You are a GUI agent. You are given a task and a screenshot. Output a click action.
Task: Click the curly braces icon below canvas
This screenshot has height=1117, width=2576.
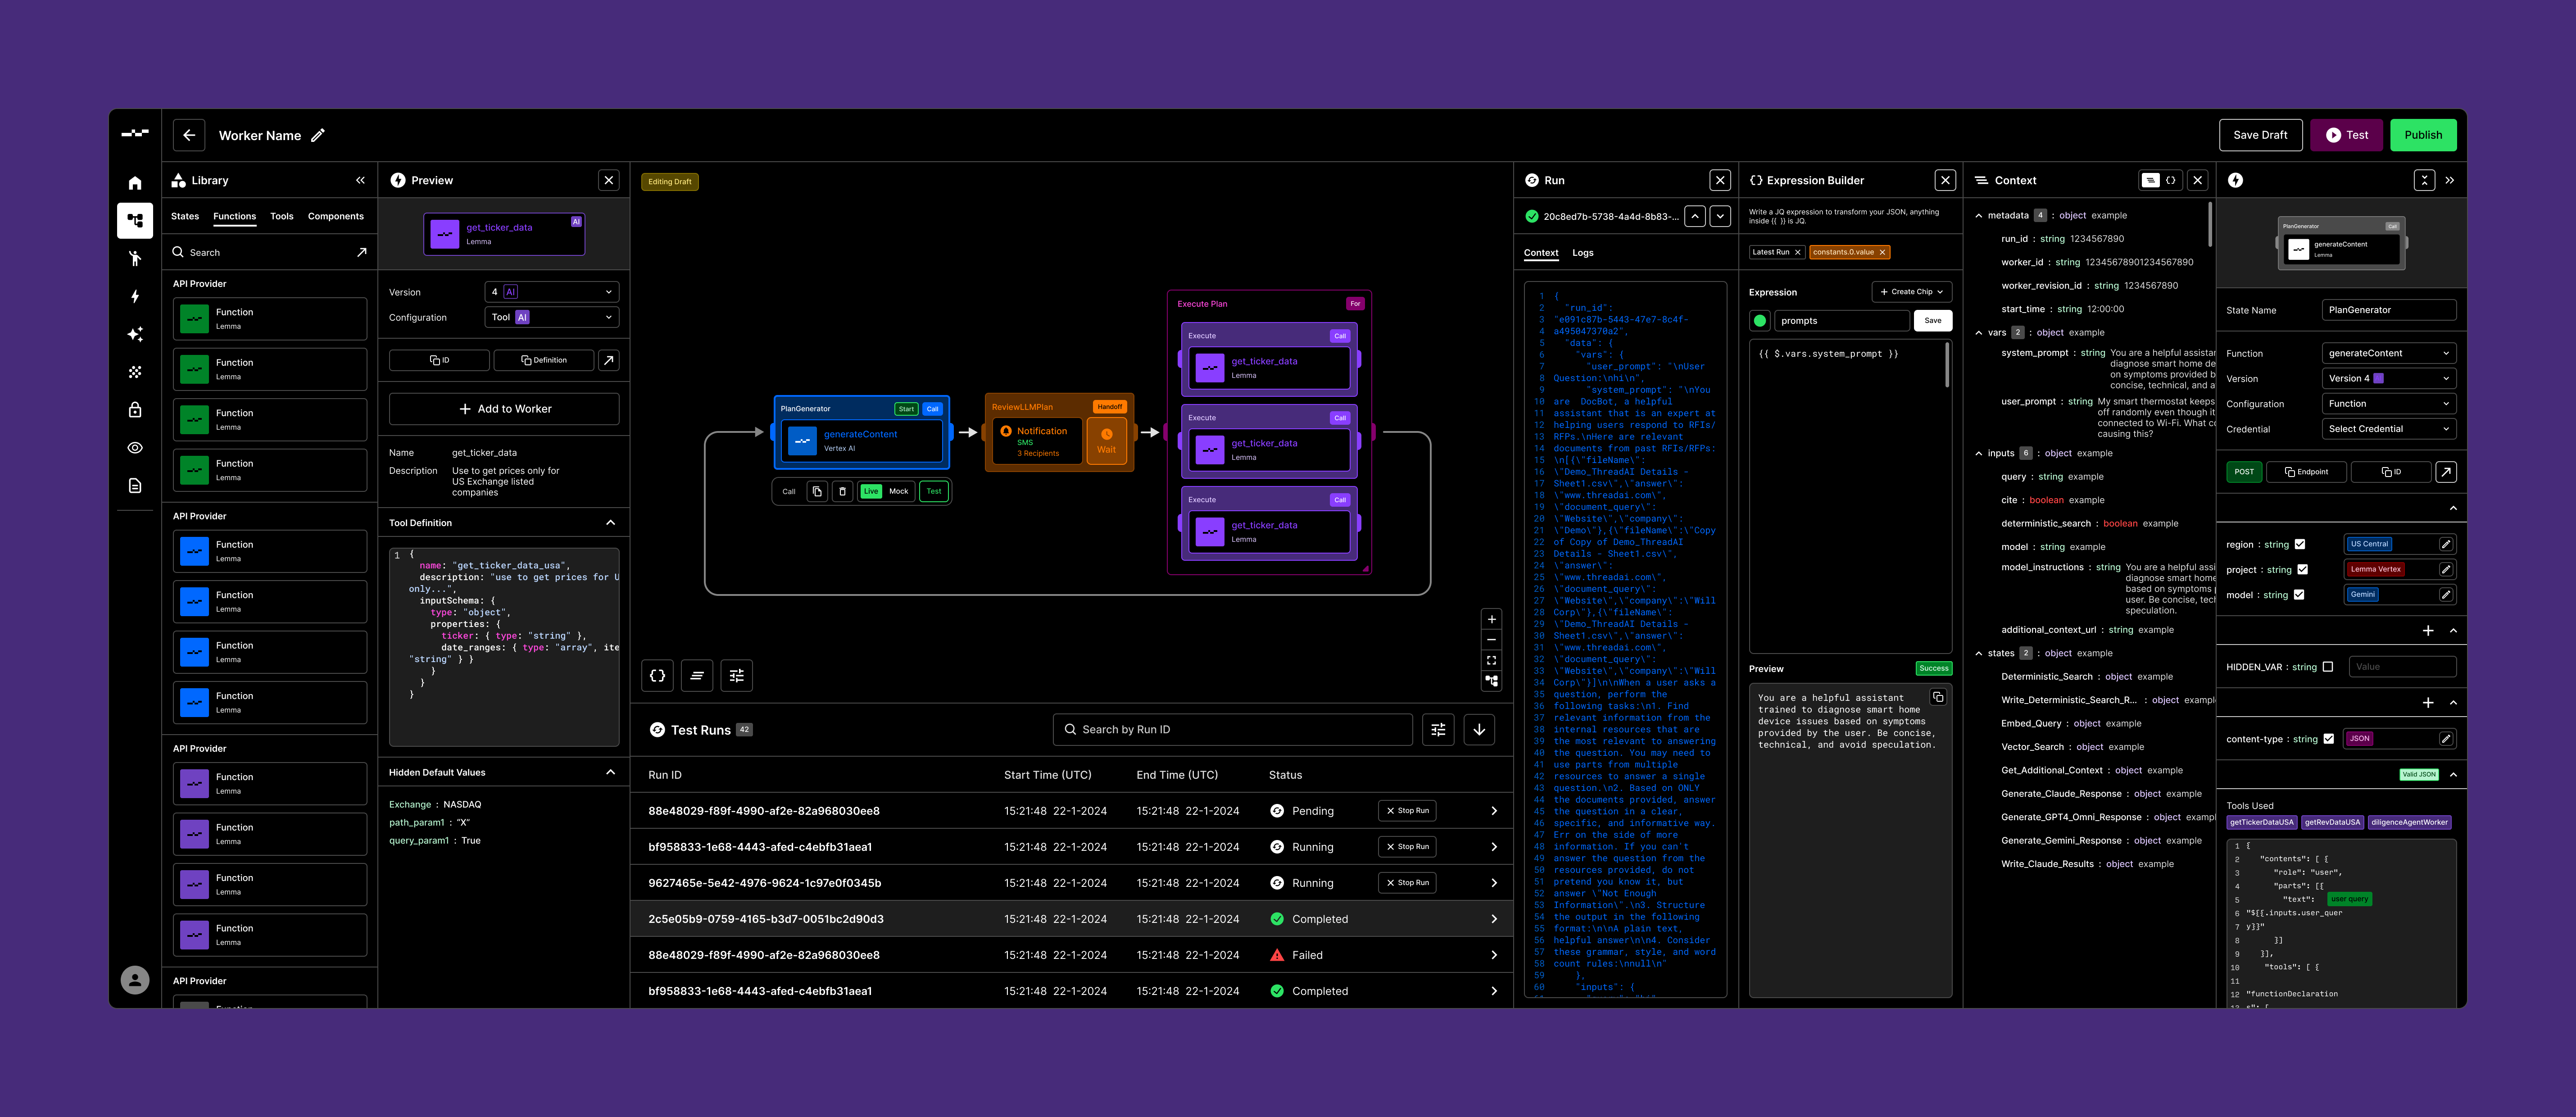tap(657, 676)
